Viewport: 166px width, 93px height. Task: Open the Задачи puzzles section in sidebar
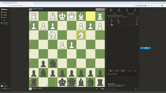4,15
